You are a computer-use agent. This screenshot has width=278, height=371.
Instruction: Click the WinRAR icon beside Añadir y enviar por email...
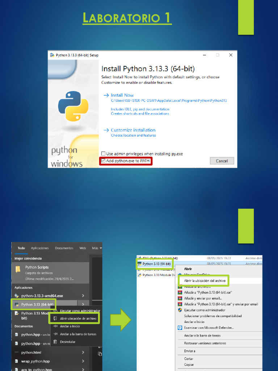click(x=180, y=299)
